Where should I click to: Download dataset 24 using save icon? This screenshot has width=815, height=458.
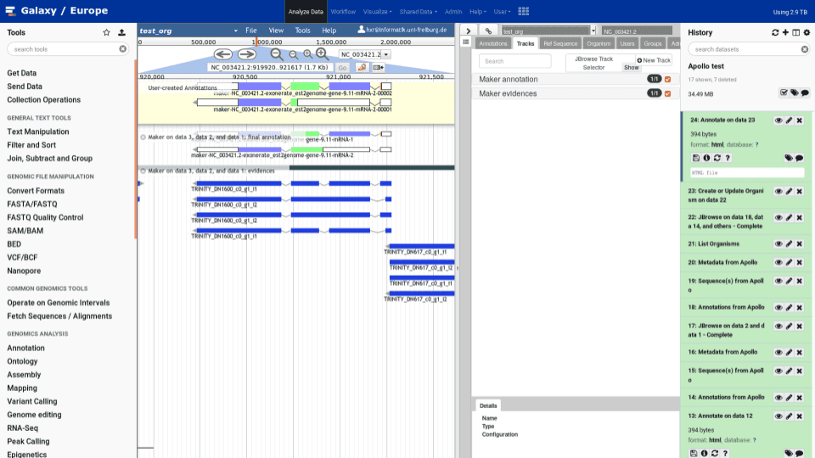(696, 158)
